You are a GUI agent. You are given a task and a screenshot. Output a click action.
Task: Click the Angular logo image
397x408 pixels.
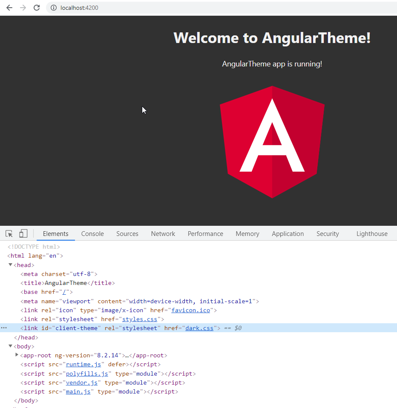pyautogui.click(x=272, y=142)
